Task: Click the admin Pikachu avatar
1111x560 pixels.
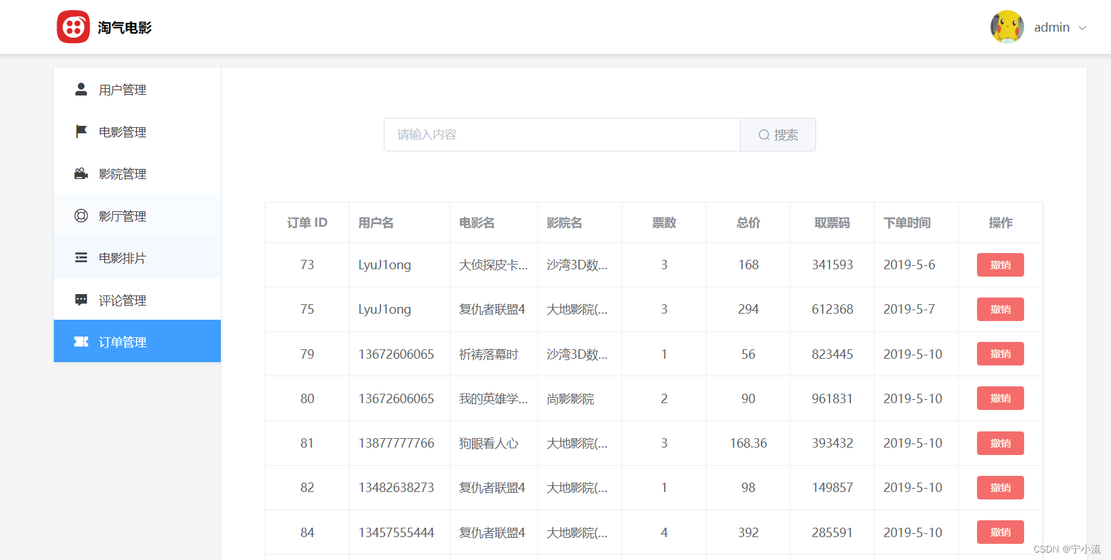Action: point(1007,27)
